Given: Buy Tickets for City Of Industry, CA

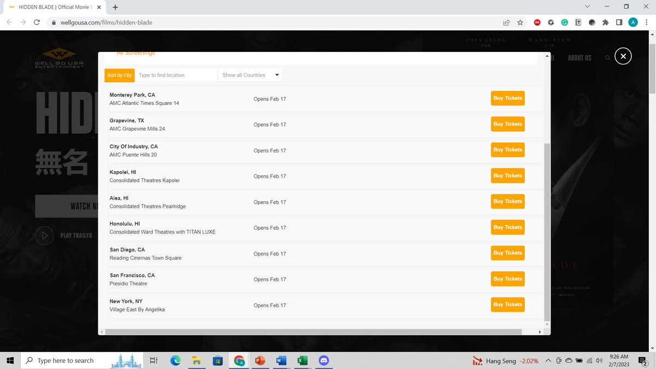Looking at the screenshot, I should [x=508, y=150].
